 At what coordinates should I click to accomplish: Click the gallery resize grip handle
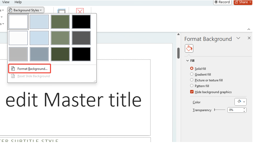point(95,81)
